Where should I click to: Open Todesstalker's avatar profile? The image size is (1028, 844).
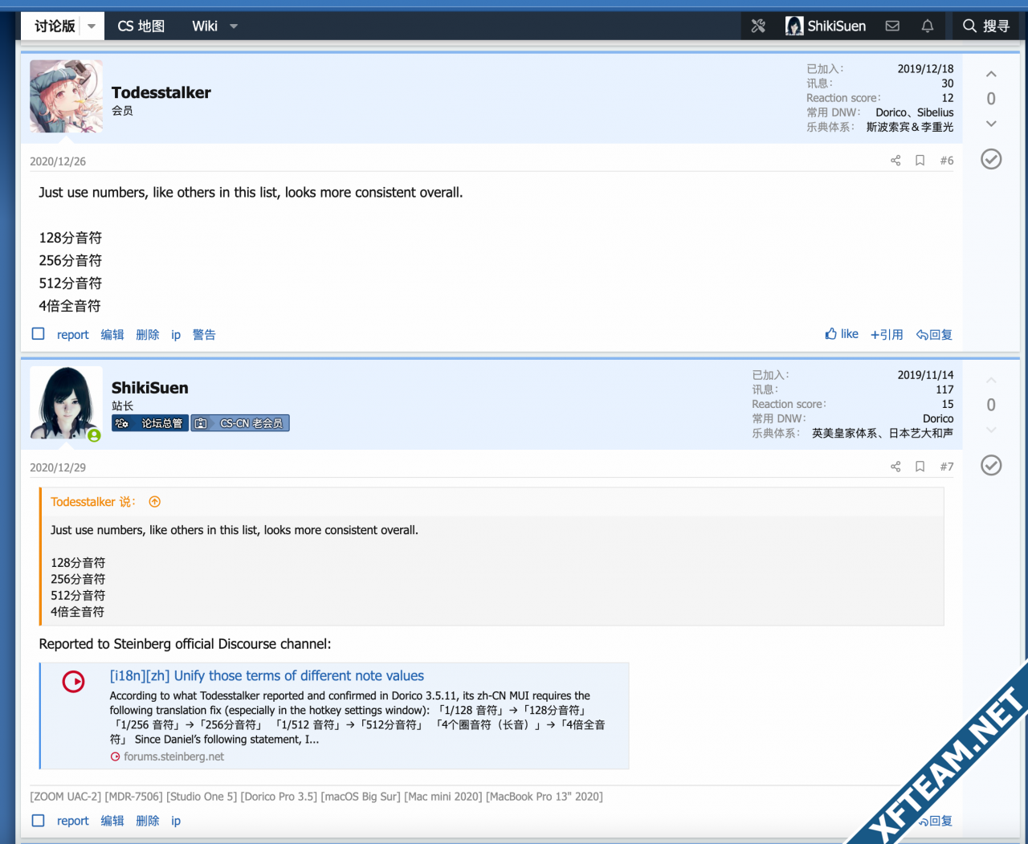point(66,96)
